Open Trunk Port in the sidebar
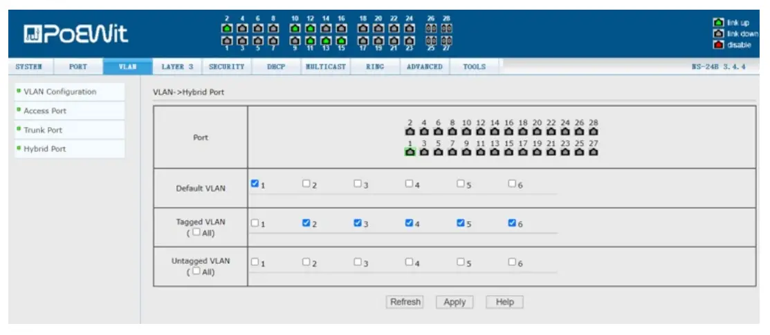 tap(43, 130)
